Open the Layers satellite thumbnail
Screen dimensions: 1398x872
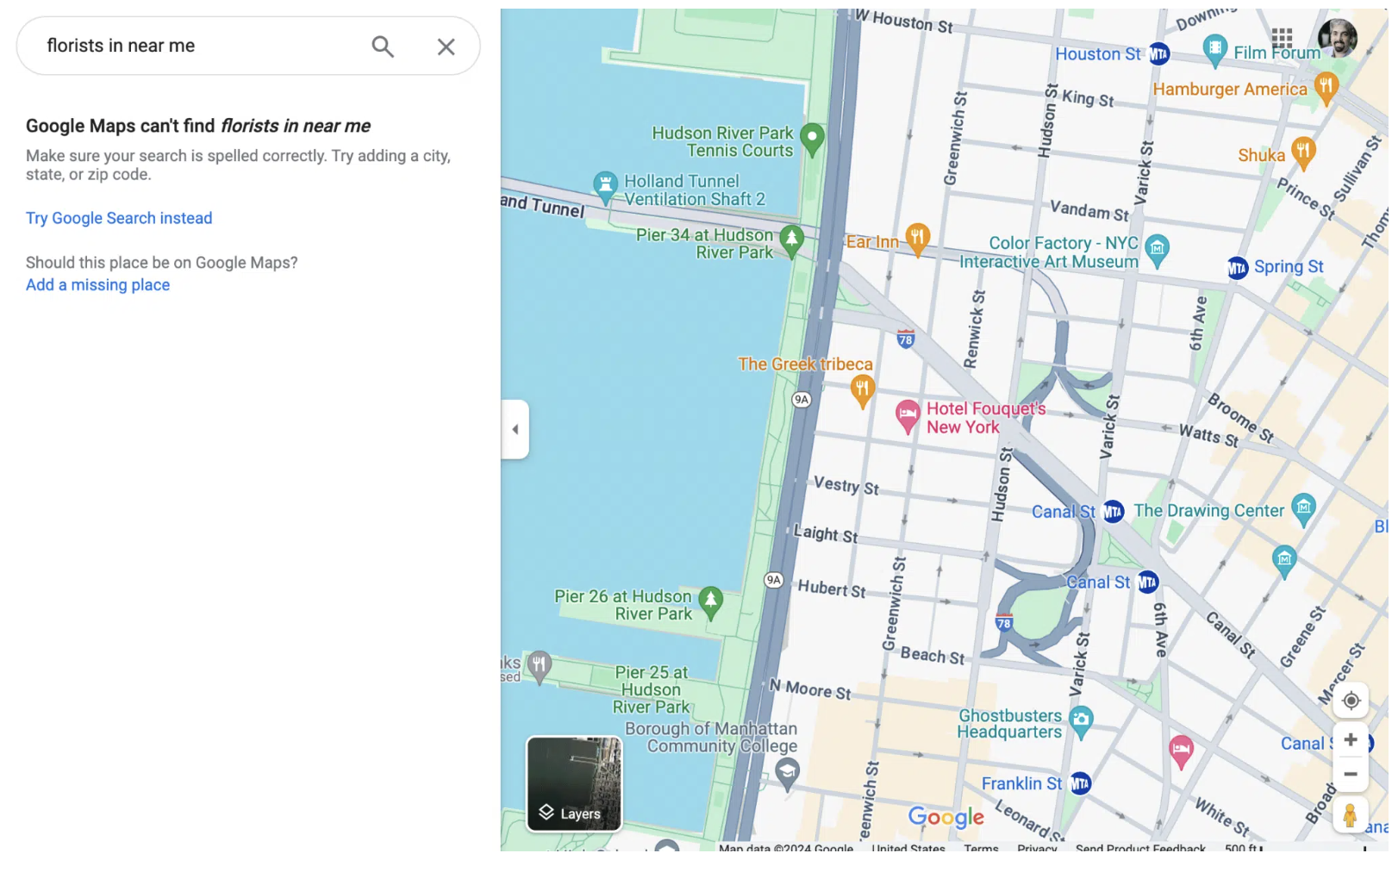tap(574, 783)
